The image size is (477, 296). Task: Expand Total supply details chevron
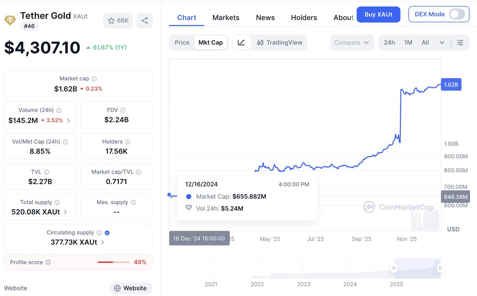coord(65,212)
